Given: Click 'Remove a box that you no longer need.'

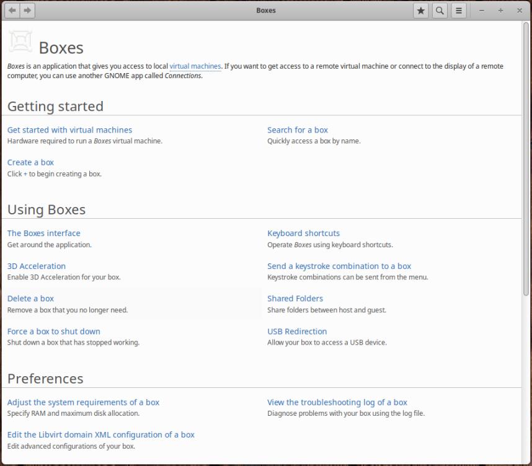Looking at the screenshot, I should pyautogui.click(x=68, y=310).
